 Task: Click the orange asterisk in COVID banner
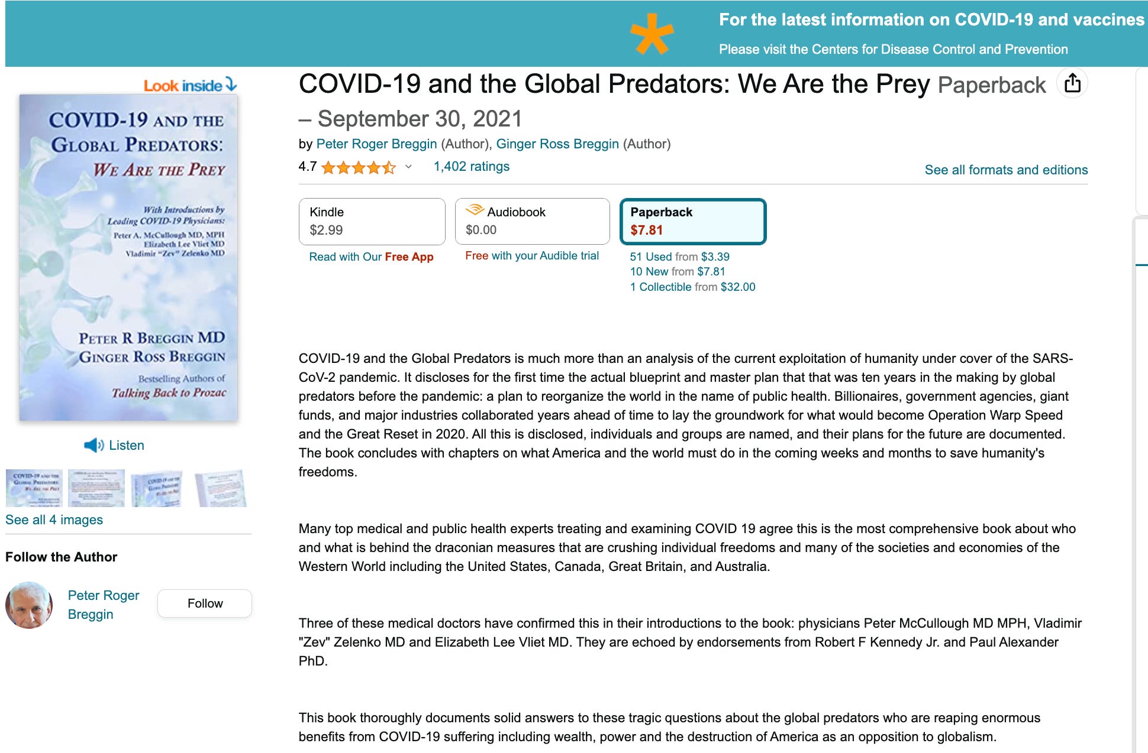click(652, 34)
